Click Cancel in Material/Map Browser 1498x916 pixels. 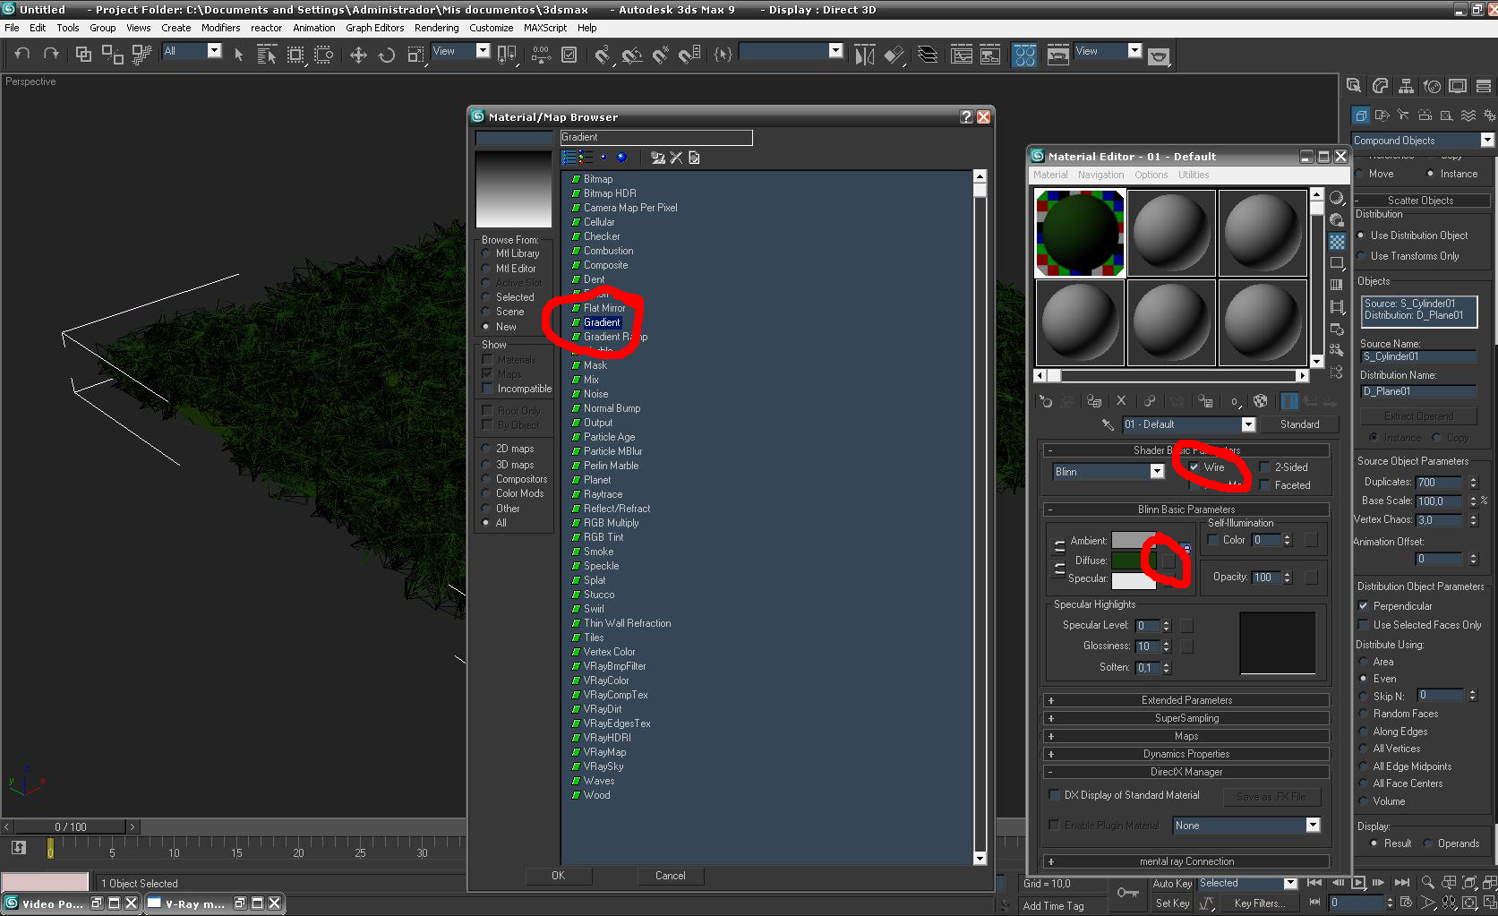click(670, 876)
